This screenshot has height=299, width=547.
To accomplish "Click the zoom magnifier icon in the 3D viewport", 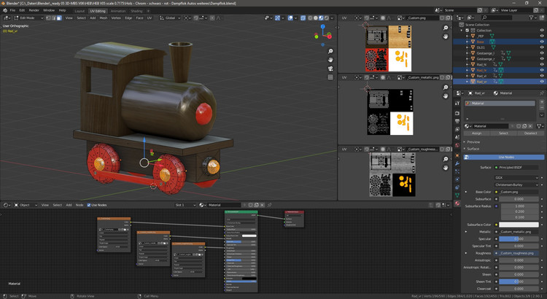I will (331, 51).
